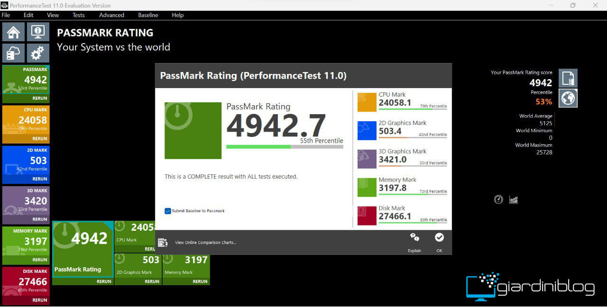Click the 2D Graphics Mark 503.4 value

tap(390, 131)
